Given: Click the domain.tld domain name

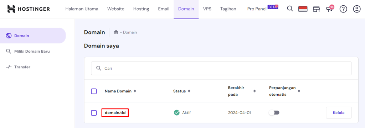Looking at the screenshot, I should point(115,113).
